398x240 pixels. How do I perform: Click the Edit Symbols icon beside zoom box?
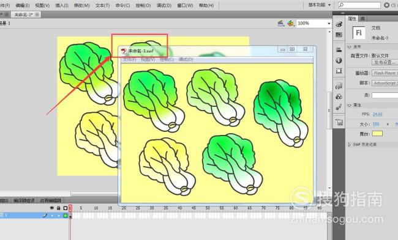pyautogui.click(x=290, y=23)
